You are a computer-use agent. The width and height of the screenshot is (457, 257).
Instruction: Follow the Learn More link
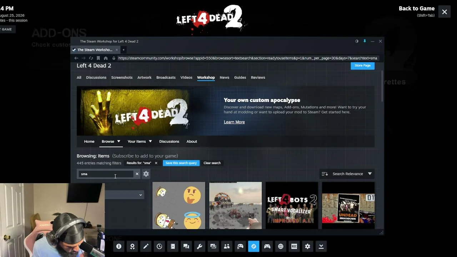(x=234, y=122)
